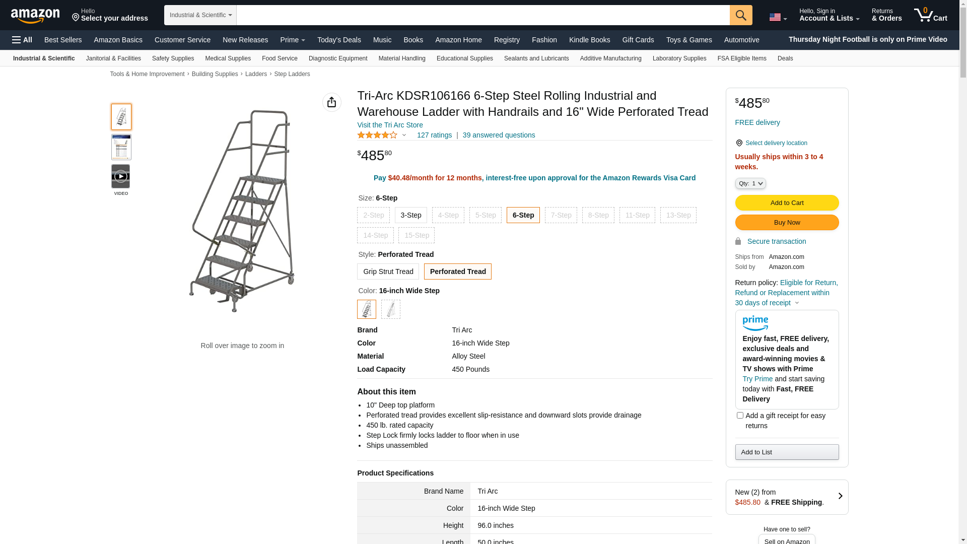Play the product video thumbnail
The image size is (967, 544).
coord(121,177)
